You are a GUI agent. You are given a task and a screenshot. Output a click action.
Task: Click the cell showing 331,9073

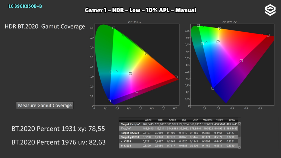(x=172, y=124)
